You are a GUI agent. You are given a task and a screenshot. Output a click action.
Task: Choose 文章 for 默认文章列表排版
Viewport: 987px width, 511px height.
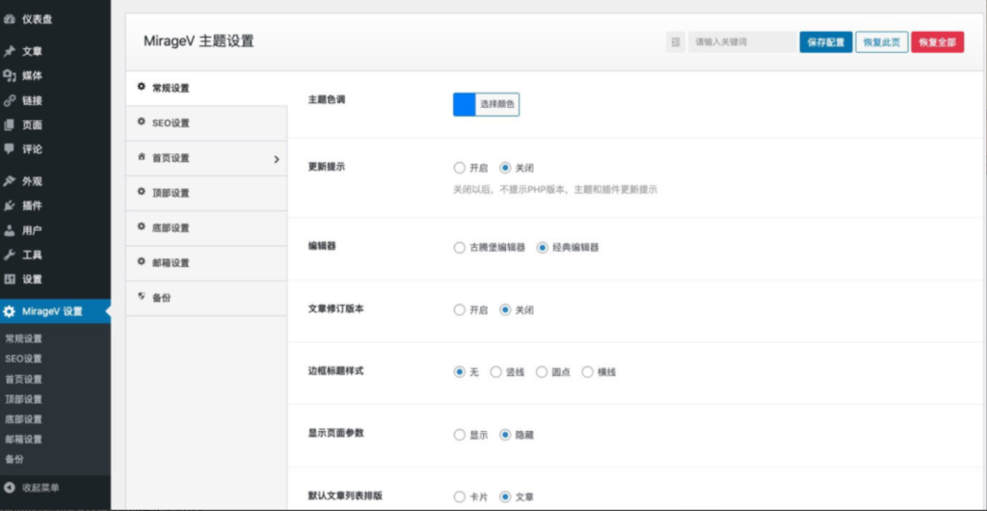click(x=505, y=497)
